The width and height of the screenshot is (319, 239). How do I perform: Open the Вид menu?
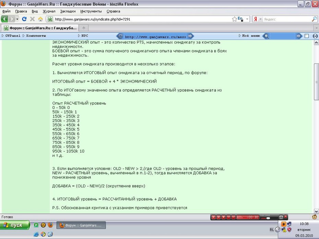tap(35, 11)
